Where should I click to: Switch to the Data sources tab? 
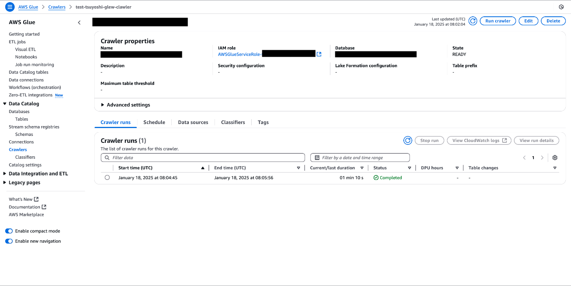[193, 122]
